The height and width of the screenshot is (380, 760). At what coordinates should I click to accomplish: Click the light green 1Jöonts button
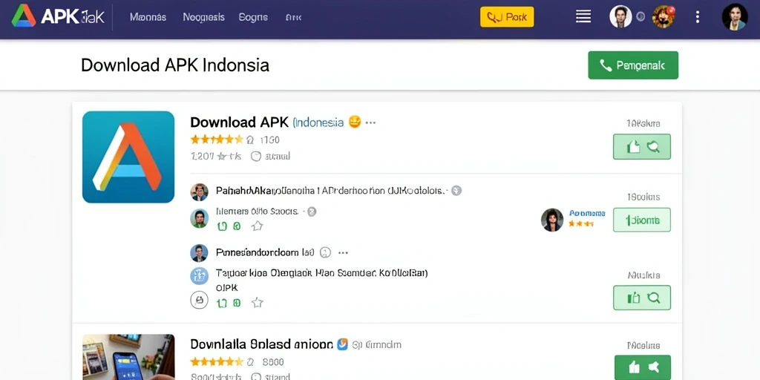642,220
